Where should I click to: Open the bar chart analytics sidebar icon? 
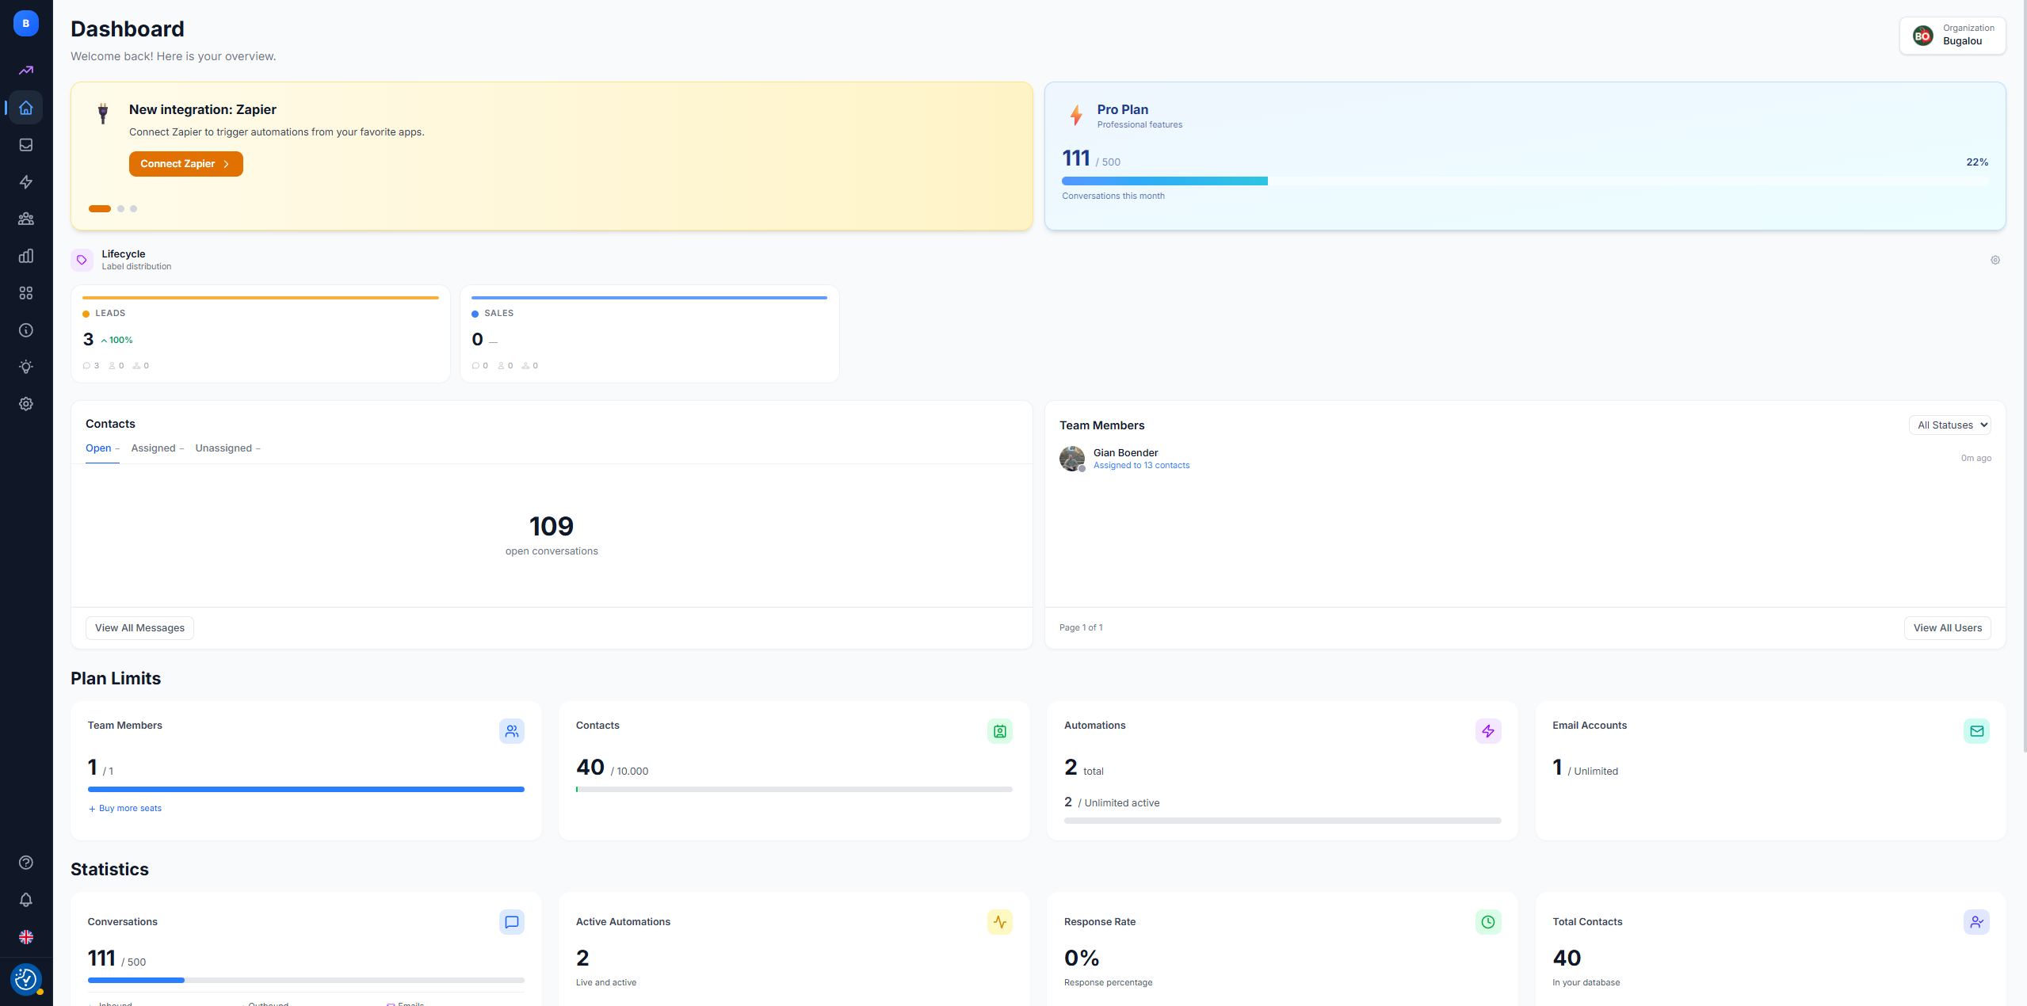pyautogui.click(x=26, y=256)
